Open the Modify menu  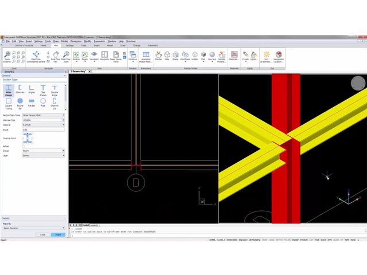87,41
